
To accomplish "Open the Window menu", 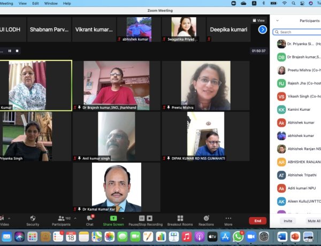I will [x=51, y=3].
